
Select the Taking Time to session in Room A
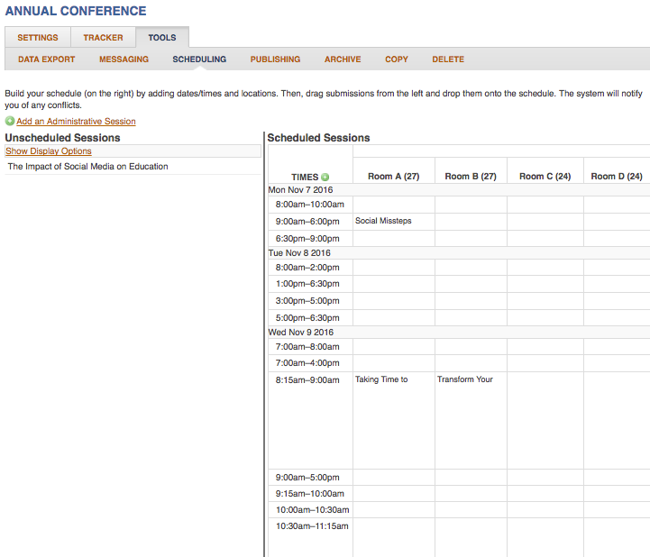tap(381, 379)
